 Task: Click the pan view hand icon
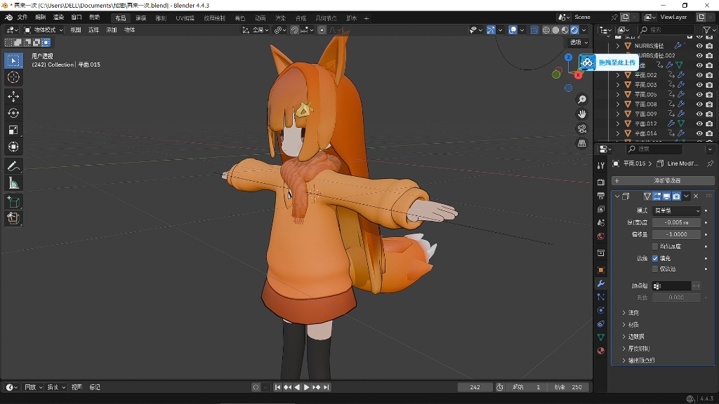point(582,114)
